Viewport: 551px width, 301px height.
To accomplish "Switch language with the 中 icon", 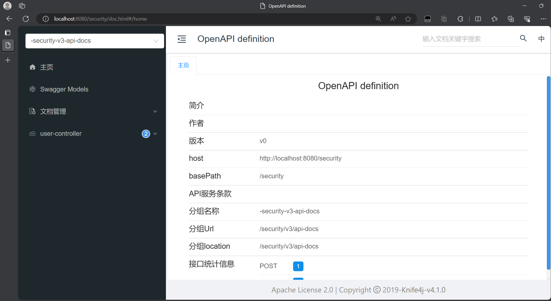I will [541, 39].
